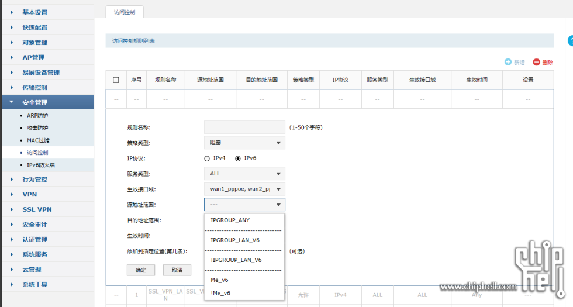
Task: Choose Me_v6 from the dropdown list
Action: tap(244, 280)
